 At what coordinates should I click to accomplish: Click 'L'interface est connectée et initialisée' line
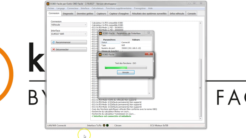[111, 116]
